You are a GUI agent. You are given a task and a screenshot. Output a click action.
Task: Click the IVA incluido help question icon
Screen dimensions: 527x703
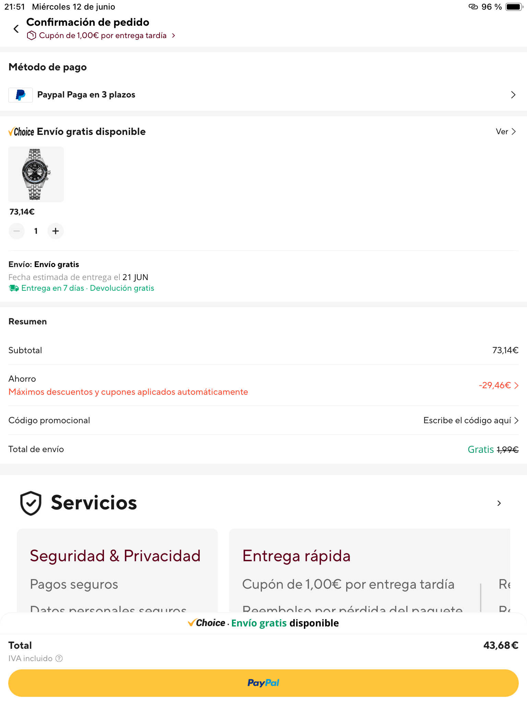(x=59, y=658)
